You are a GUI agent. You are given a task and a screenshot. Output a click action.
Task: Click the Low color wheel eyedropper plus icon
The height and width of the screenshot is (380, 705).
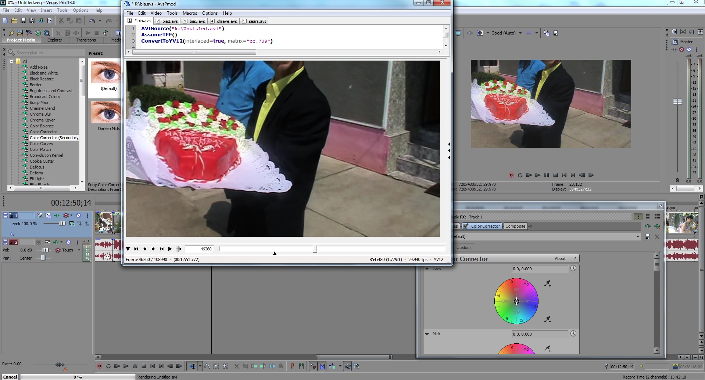[548, 283]
